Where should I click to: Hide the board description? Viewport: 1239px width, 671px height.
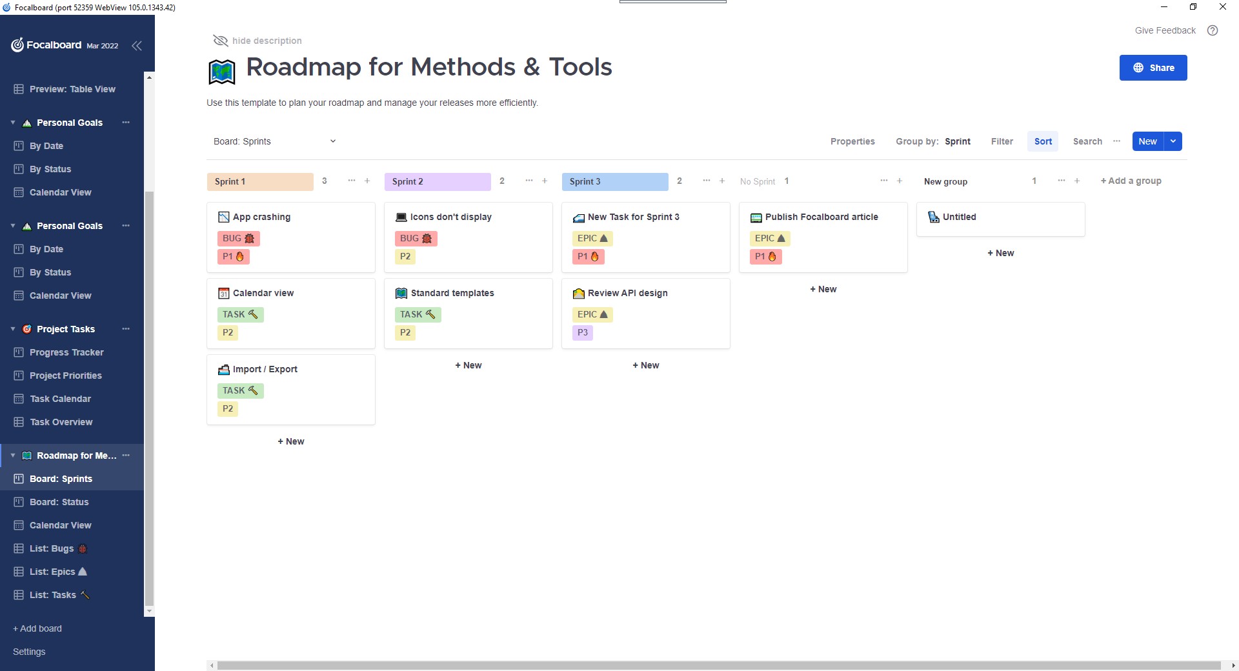point(257,41)
